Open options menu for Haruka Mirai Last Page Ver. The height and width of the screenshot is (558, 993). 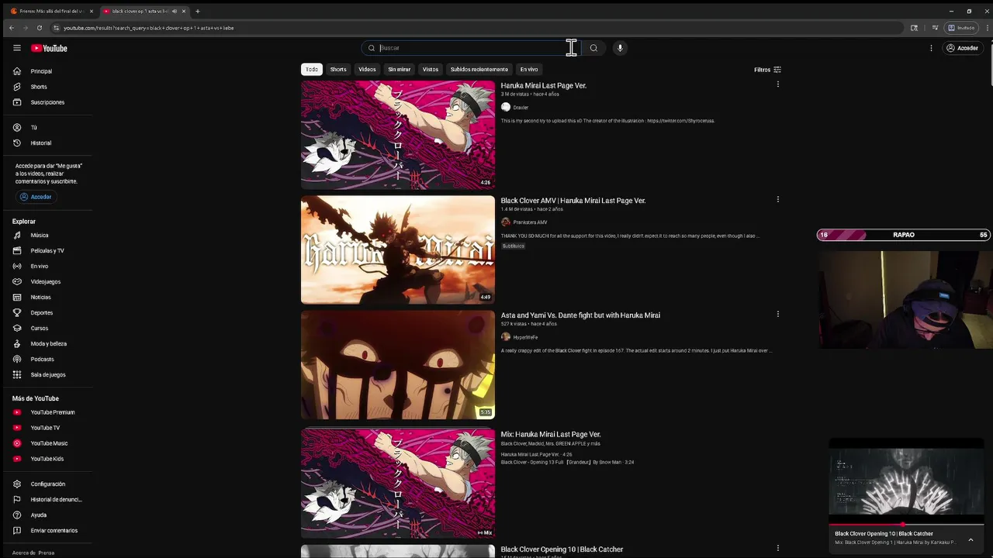click(777, 84)
